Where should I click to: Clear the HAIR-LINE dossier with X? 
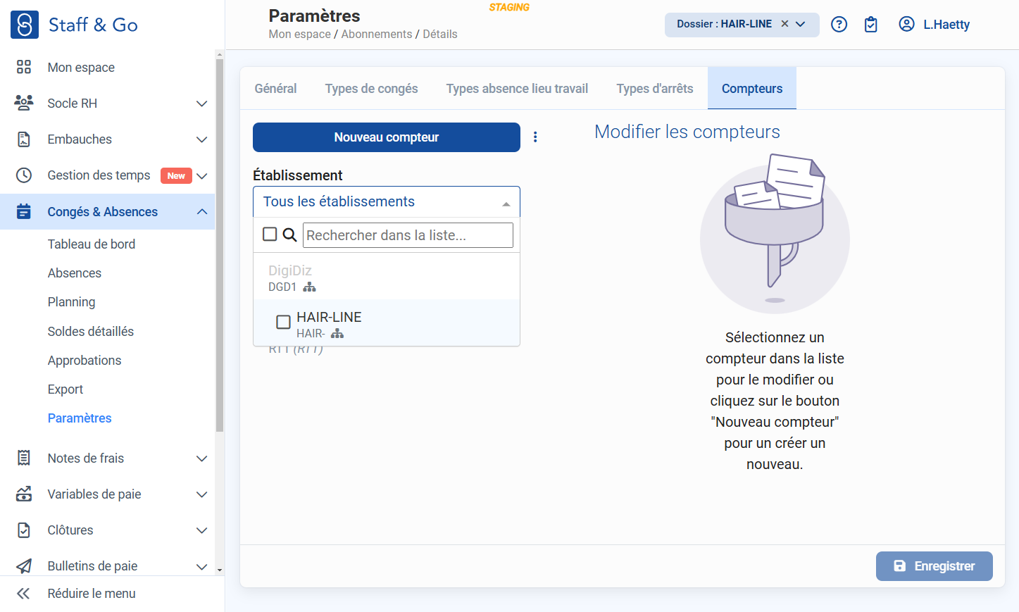(784, 24)
